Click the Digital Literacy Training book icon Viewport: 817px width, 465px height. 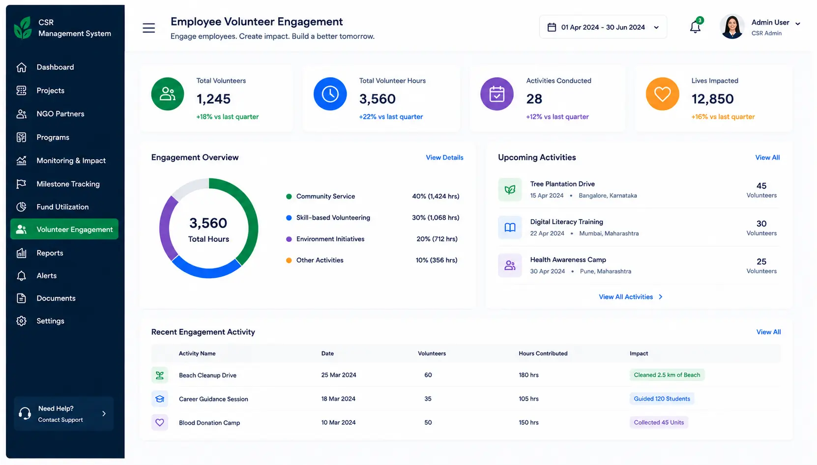[x=510, y=228]
